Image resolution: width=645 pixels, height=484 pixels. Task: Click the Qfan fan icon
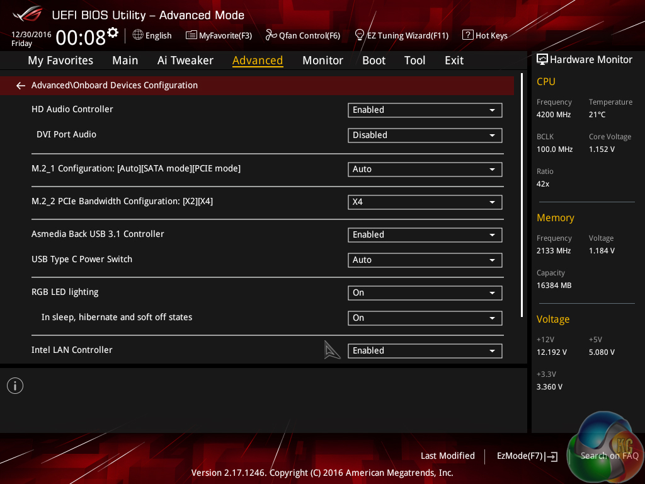click(271, 35)
